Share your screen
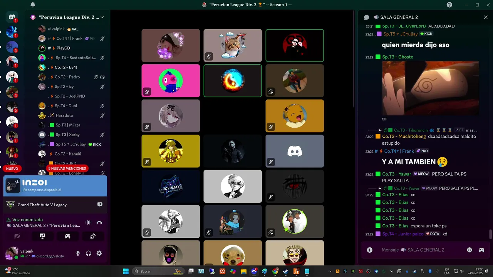Image resolution: width=493 pixels, height=277 pixels. [42, 236]
